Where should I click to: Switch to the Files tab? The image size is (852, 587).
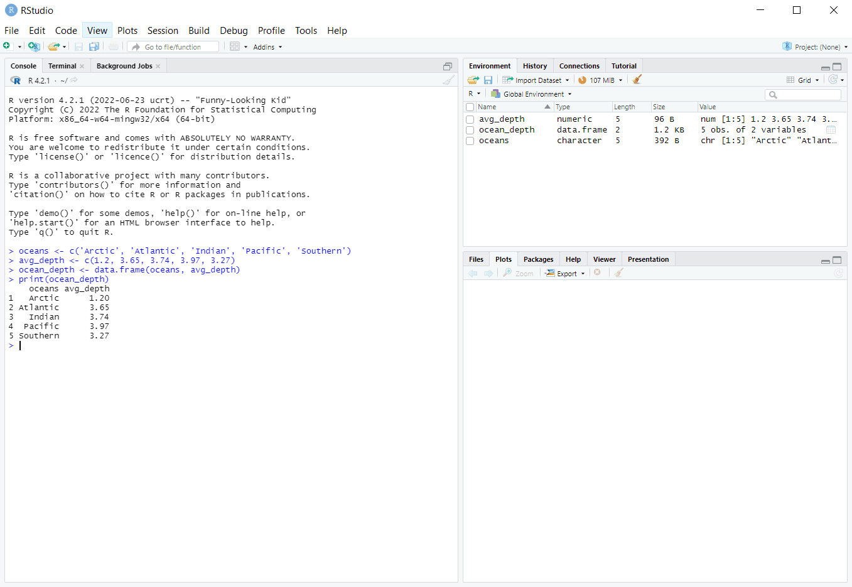[x=476, y=259]
